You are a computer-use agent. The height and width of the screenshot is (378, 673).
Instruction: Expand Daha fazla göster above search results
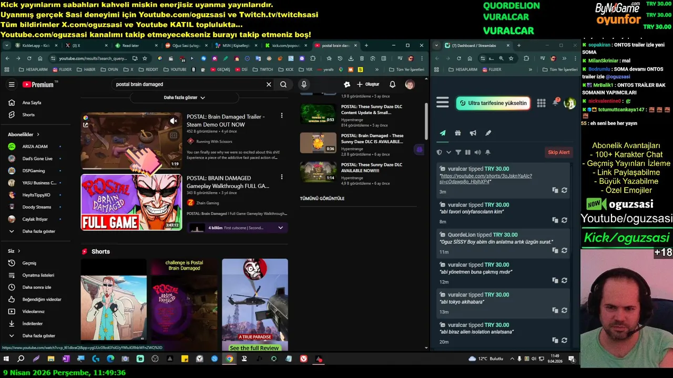tap(184, 98)
